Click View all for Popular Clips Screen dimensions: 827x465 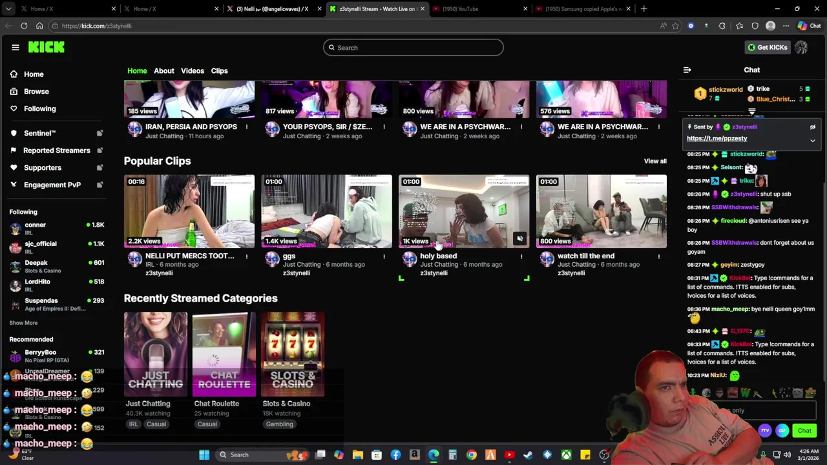point(654,161)
